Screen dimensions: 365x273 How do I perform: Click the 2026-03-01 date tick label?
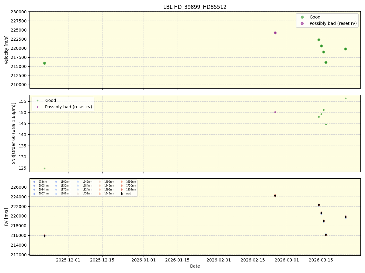(287, 260)
